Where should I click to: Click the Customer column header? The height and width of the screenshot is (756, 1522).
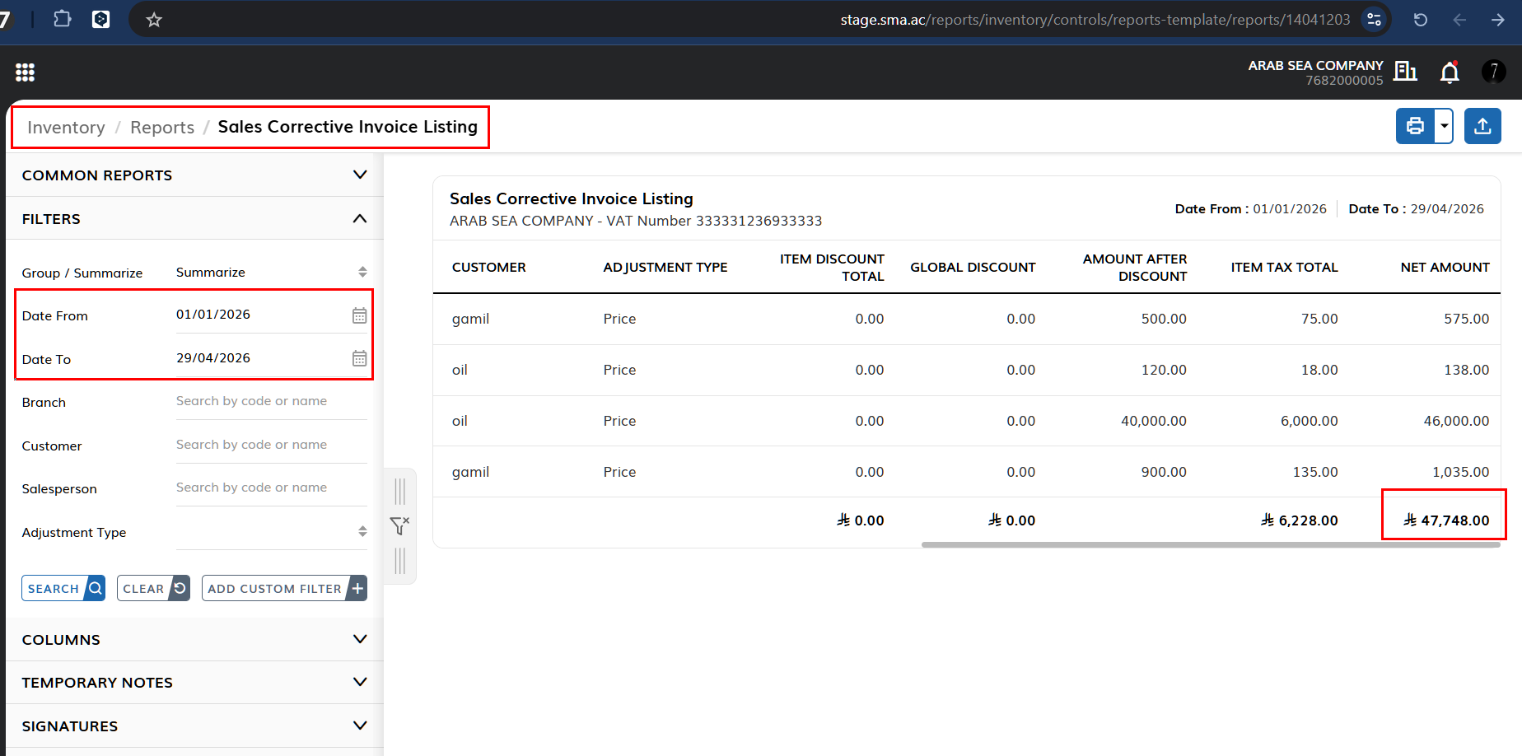489,268
